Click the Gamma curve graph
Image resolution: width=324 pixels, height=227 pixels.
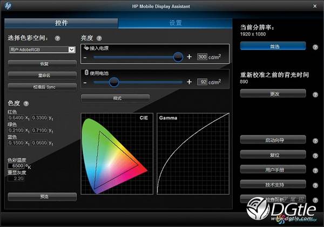click(x=193, y=154)
